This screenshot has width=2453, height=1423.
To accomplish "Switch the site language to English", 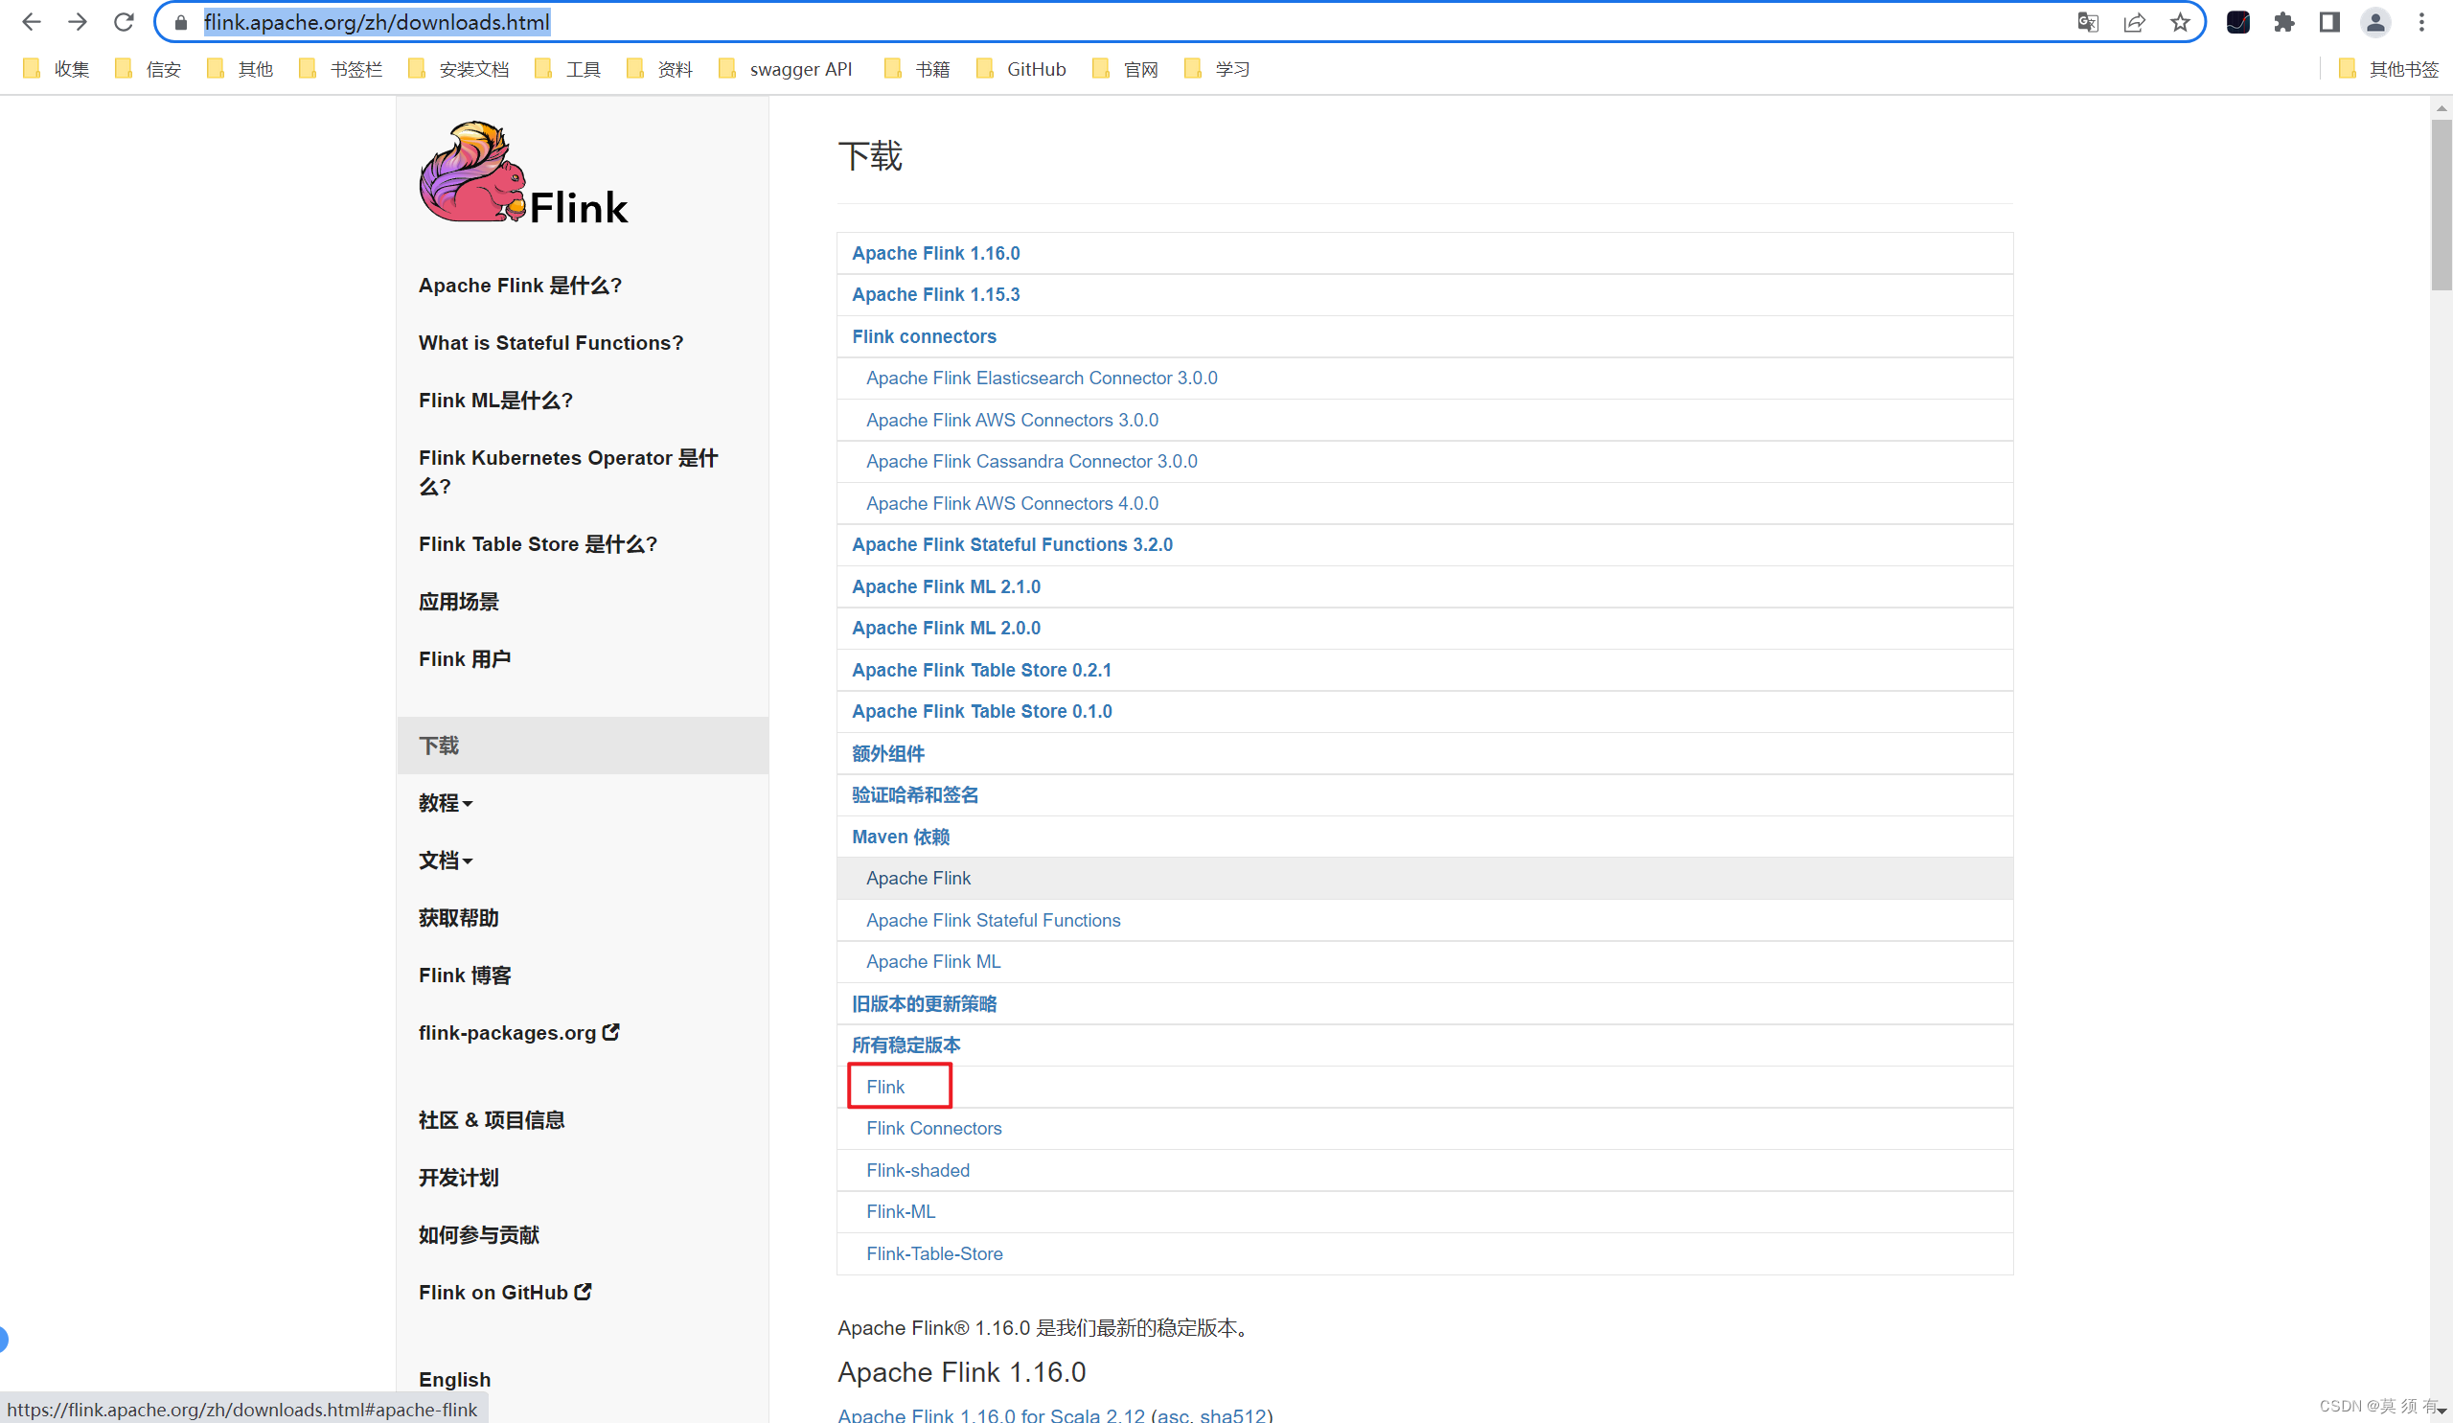I will pos(454,1379).
